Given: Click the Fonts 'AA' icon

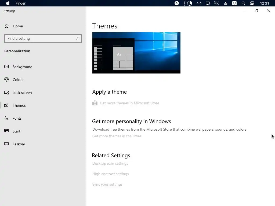Looking at the screenshot, I should (x=6, y=118).
